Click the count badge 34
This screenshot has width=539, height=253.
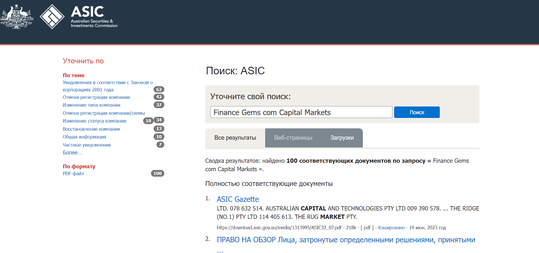click(159, 120)
